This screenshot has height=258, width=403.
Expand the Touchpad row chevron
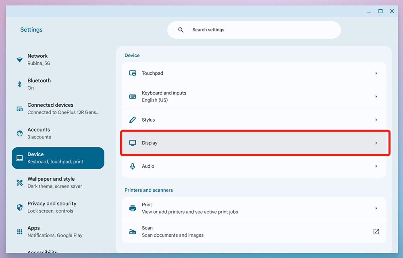point(376,73)
